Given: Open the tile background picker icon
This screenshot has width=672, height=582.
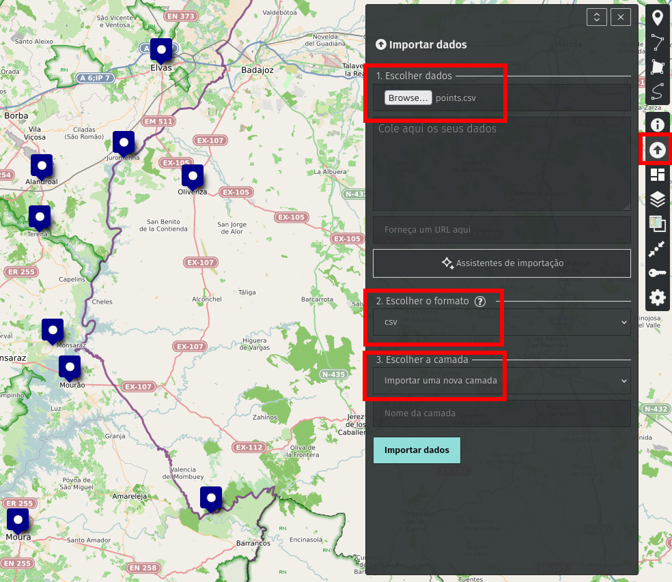Looking at the screenshot, I should click(658, 224).
